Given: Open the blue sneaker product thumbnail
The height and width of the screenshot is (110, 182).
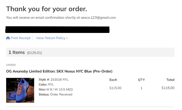Looking at the screenshot, I should coord(20,90).
